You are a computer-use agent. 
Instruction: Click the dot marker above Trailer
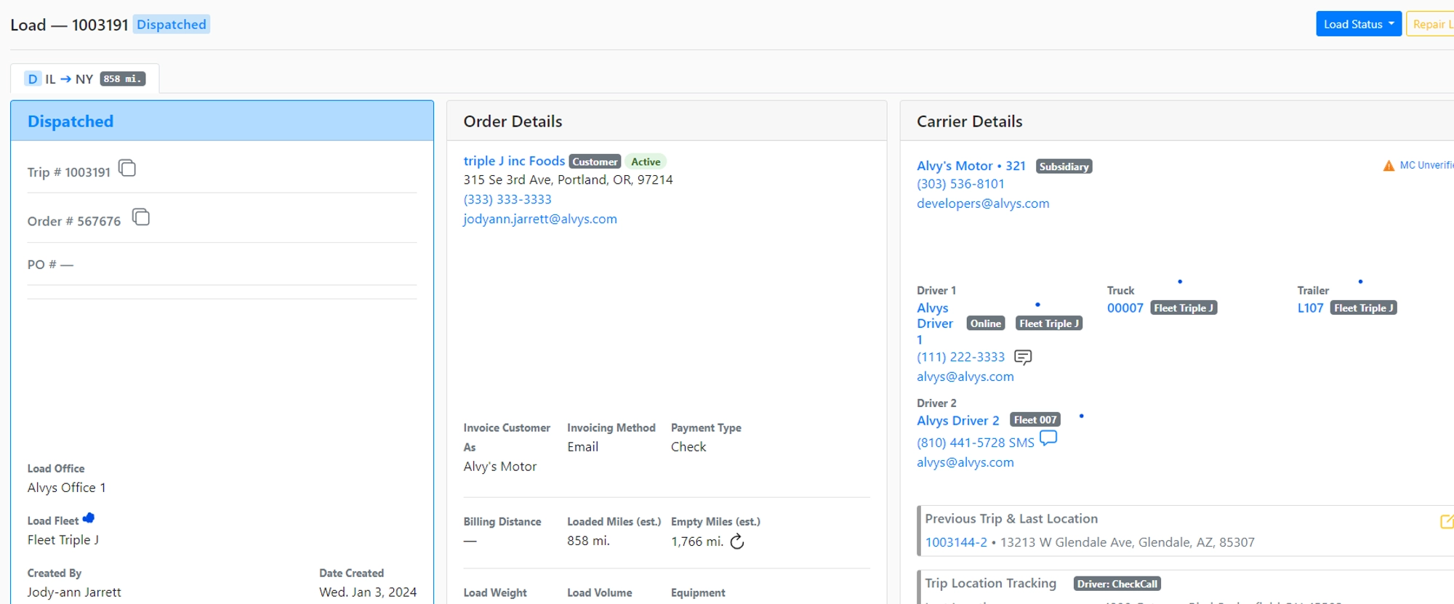(x=1360, y=281)
